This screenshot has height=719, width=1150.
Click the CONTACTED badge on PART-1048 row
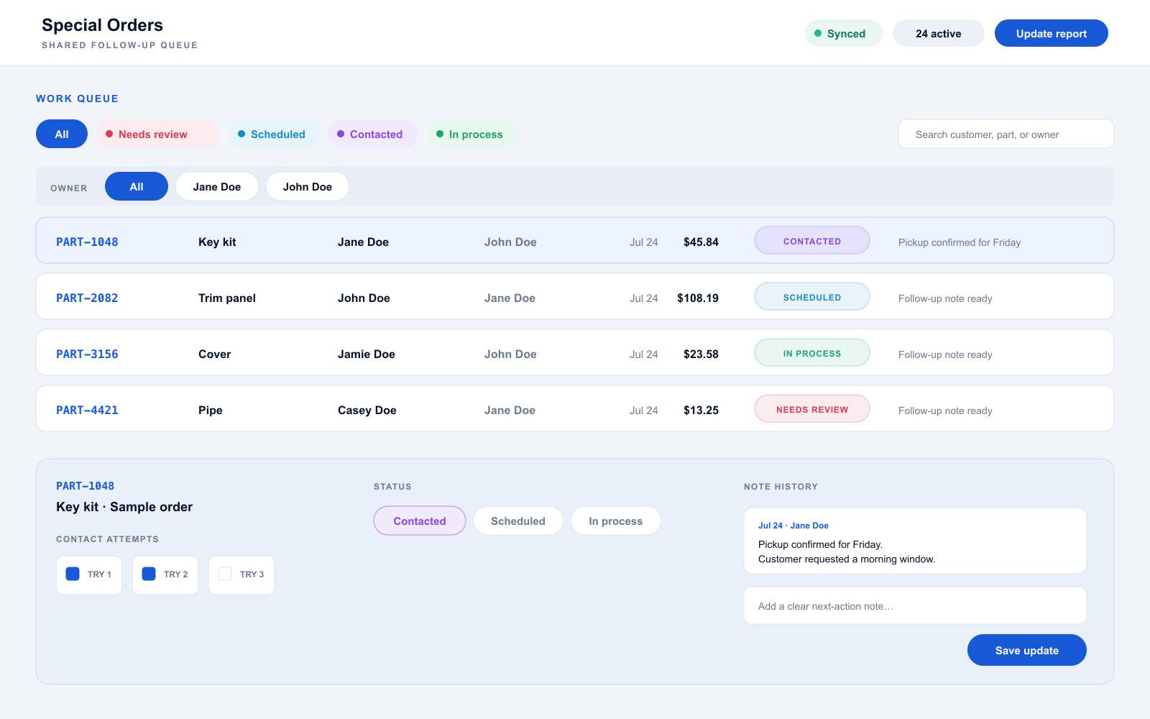click(x=811, y=240)
